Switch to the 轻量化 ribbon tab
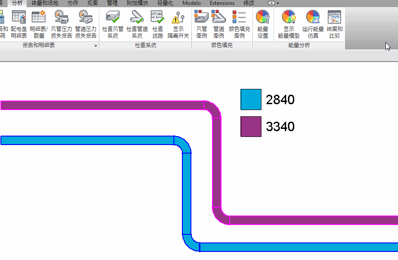 (165, 3)
